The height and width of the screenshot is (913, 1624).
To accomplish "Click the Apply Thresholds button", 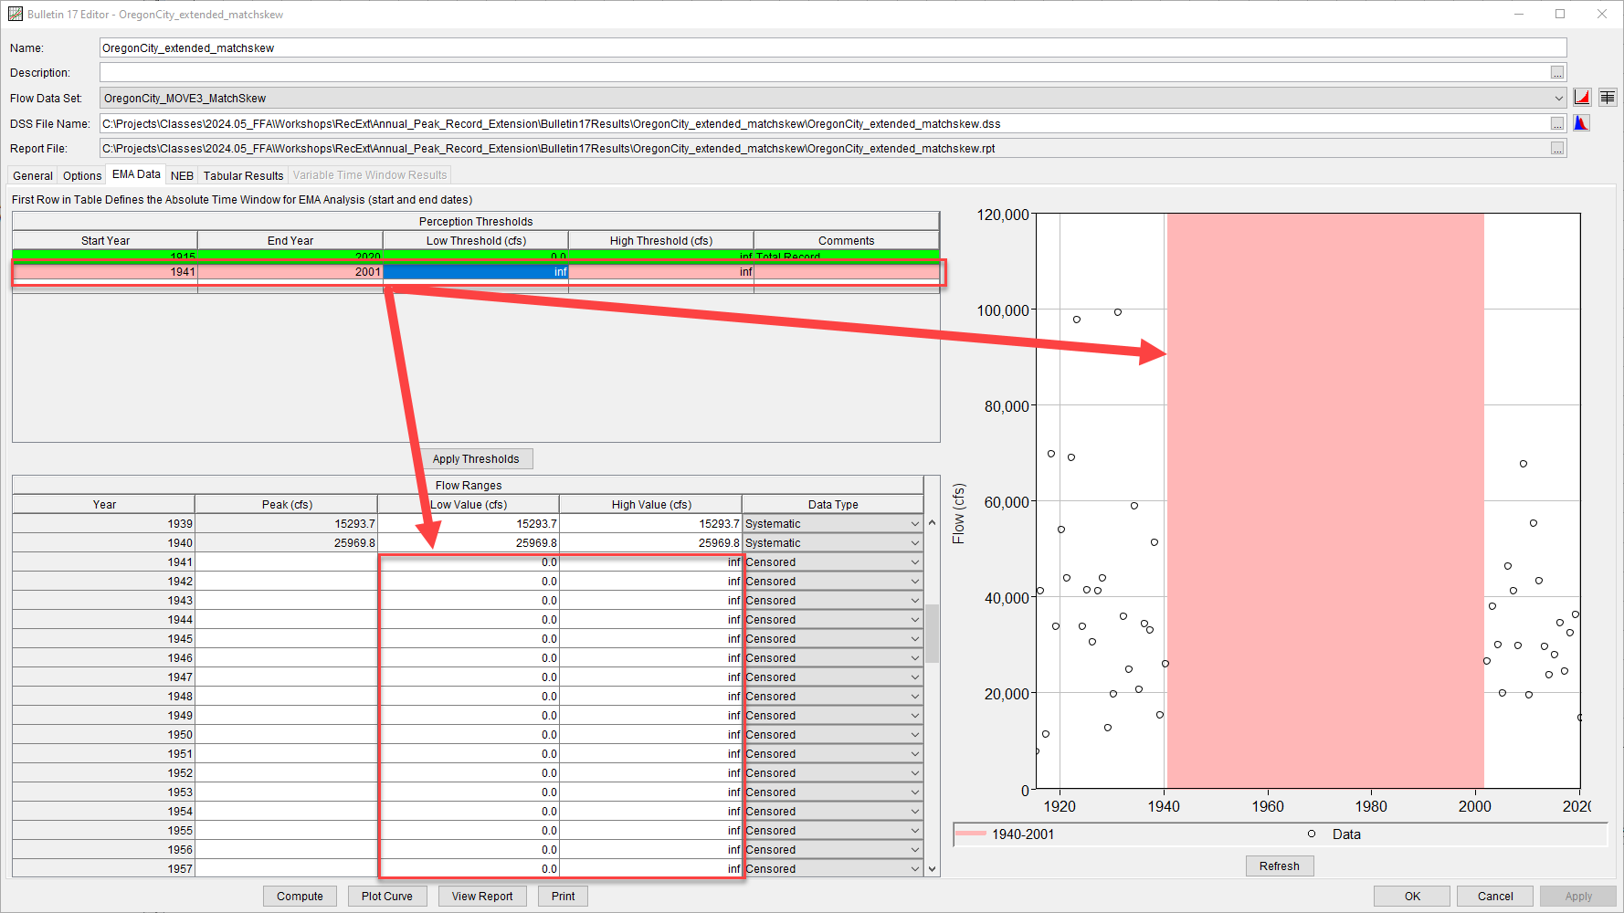I will coord(476,459).
